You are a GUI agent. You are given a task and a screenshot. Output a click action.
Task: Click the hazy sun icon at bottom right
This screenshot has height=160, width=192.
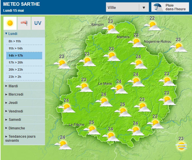click(181, 147)
